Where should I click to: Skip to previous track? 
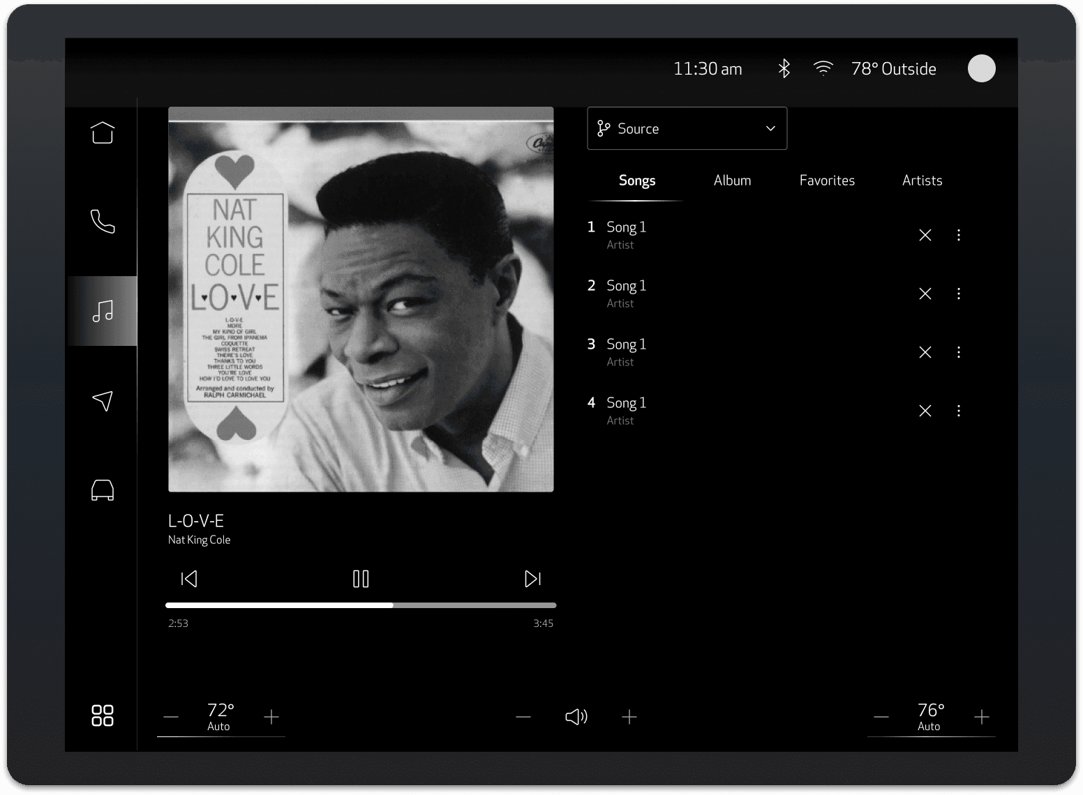pos(189,579)
